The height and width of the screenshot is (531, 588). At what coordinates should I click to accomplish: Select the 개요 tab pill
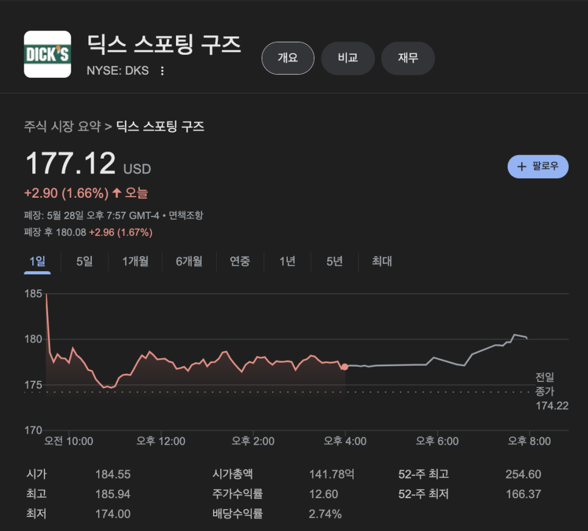click(288, 58)
